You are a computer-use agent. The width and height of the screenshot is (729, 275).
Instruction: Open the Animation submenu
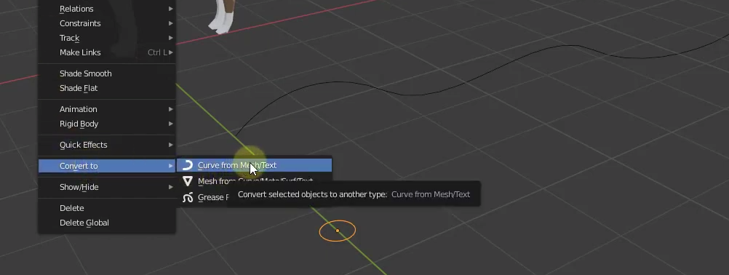(106, 109)
